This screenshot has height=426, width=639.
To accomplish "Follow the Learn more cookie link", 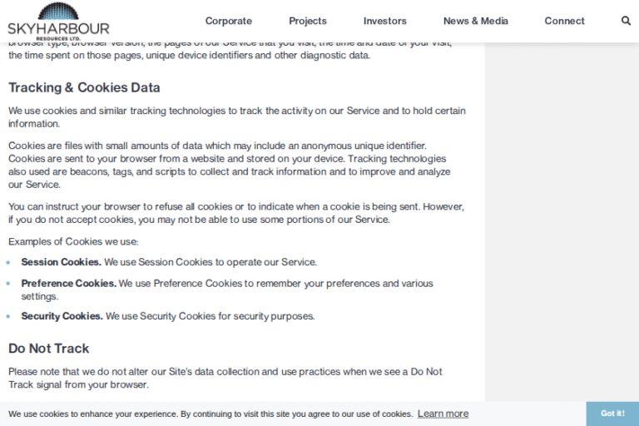I will (443, 414).
